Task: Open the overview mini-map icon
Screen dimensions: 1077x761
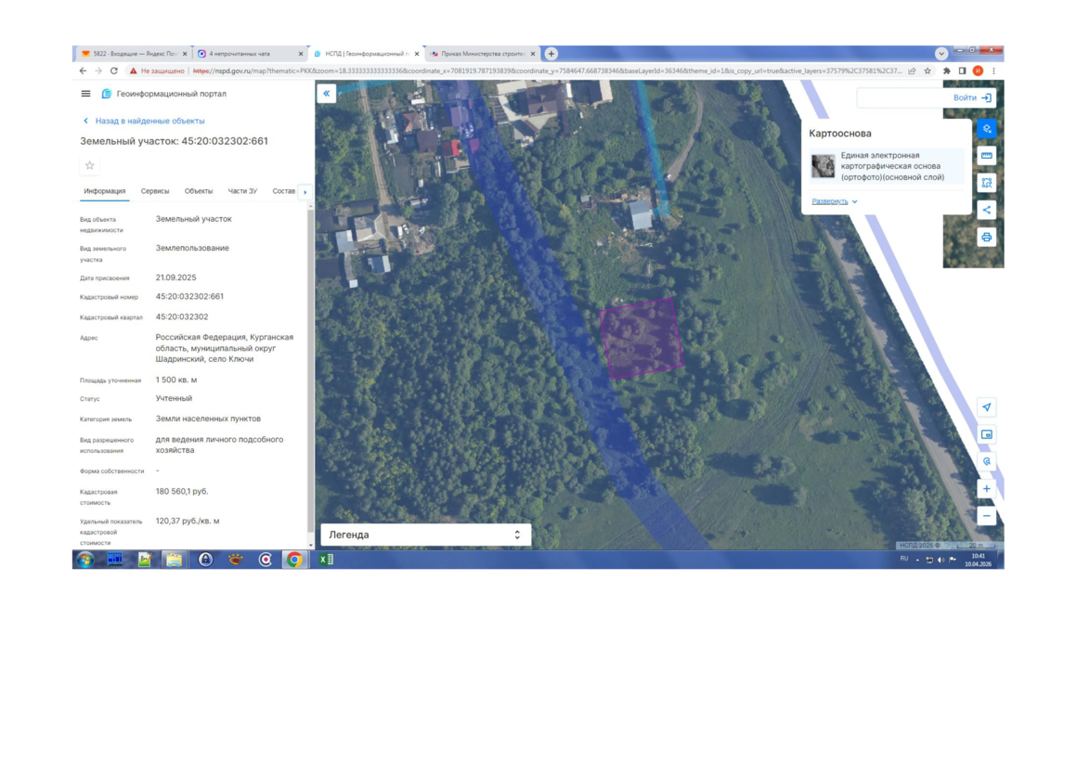Action: (x=986, y=434)
